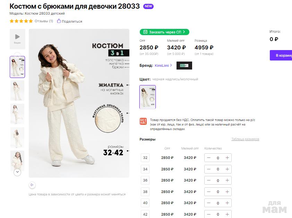Click quantity field for size 32
The image size is (292, 218).
click(218, 158)
